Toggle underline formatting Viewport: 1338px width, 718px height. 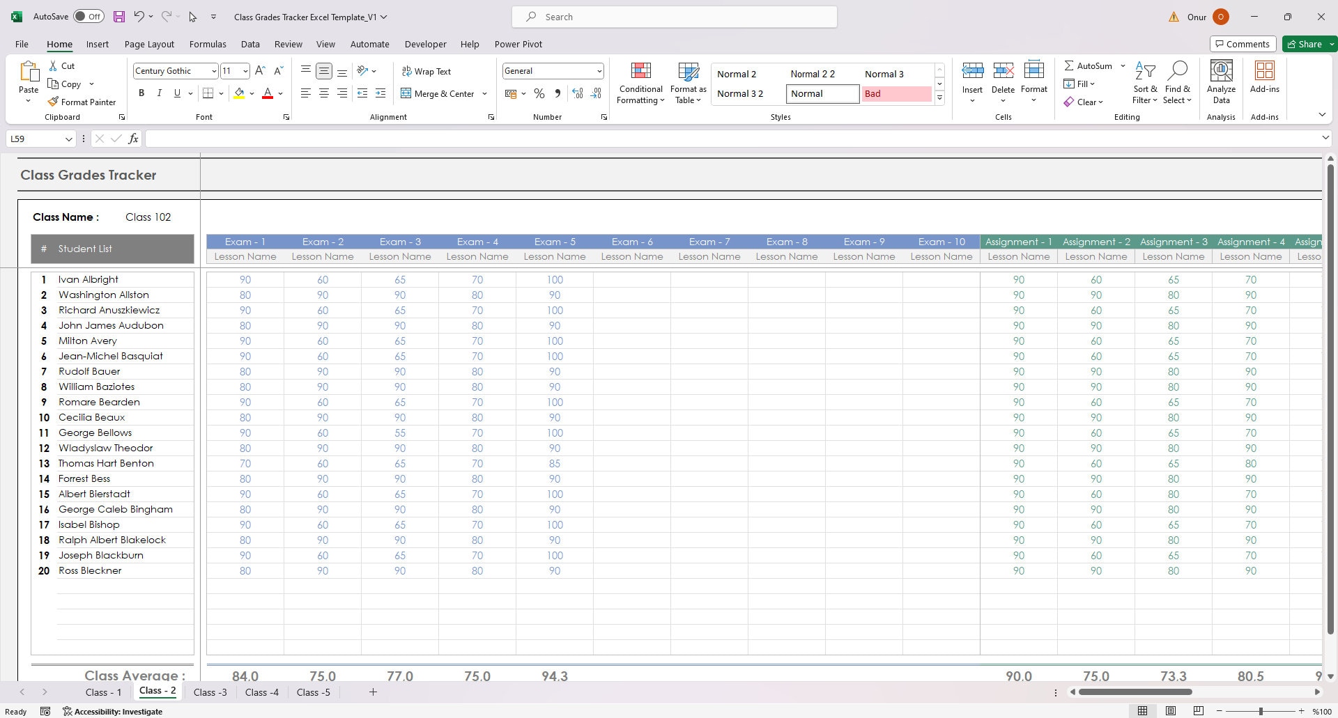176,93
